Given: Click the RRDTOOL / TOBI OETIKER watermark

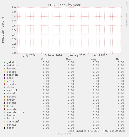Looking at the screenshot, I should pyautogui.click(x=126, y=14).
